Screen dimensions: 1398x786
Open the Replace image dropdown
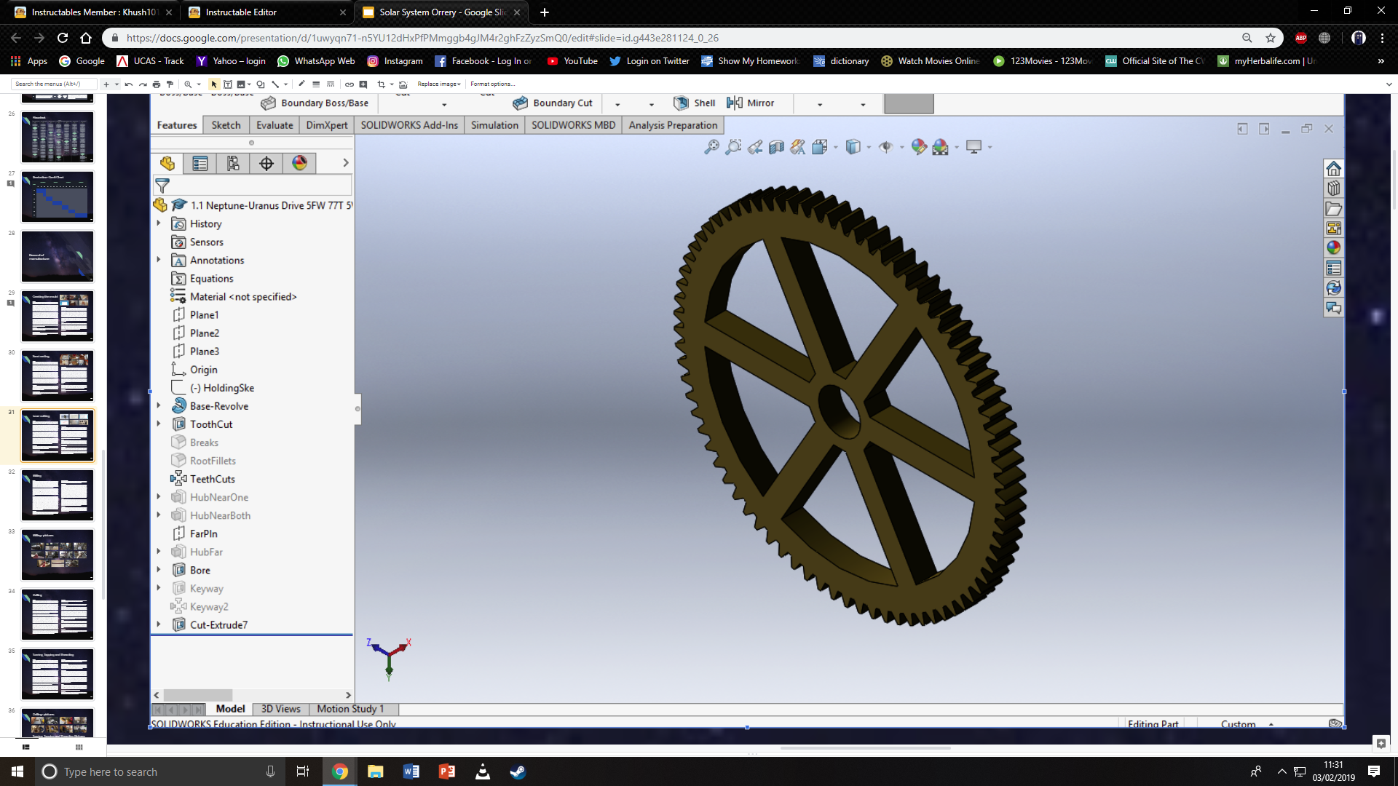(438, 84)
